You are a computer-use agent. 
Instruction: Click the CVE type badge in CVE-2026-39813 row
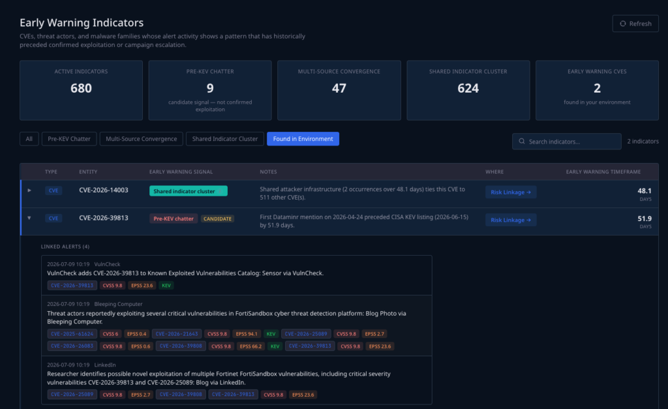point(53,218)
